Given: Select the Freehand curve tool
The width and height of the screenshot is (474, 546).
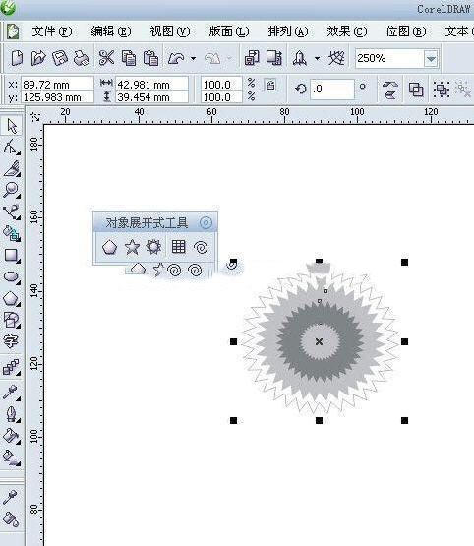Looking at the screenshot, I should click(x=11, y=212).
